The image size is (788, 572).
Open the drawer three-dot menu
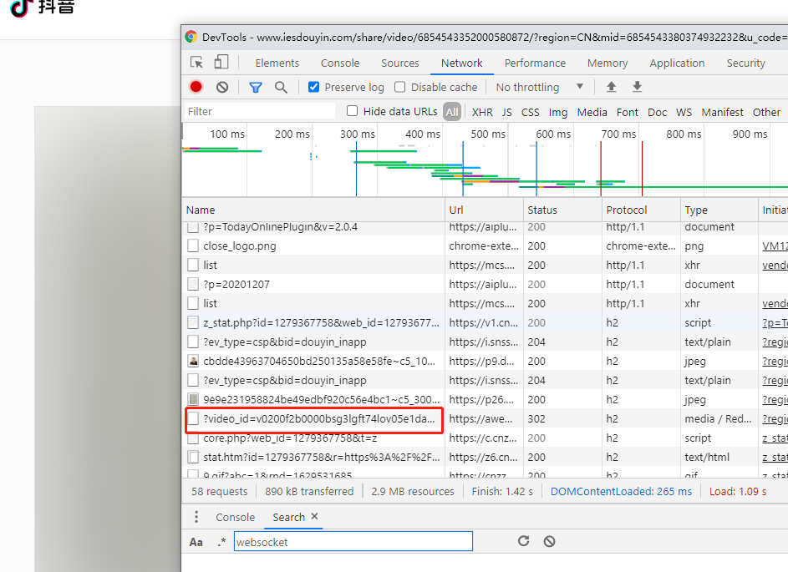tap(196, 517)
